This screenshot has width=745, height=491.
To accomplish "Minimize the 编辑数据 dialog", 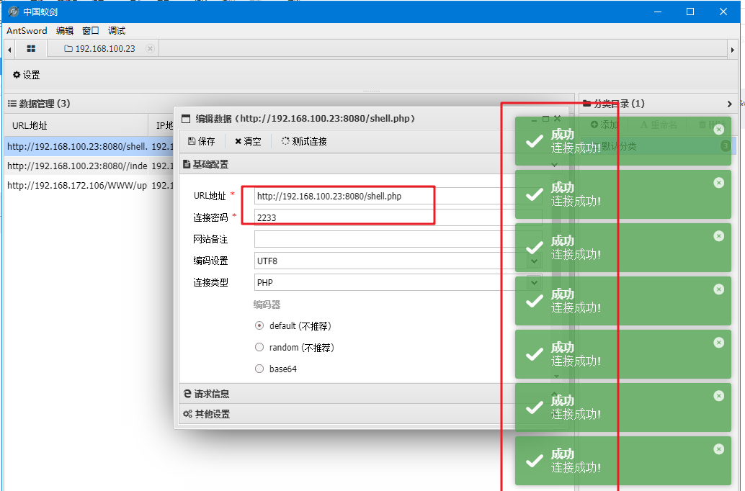I will [534, 120].
